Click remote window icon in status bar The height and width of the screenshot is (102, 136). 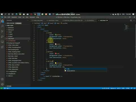tap(1, 88)
